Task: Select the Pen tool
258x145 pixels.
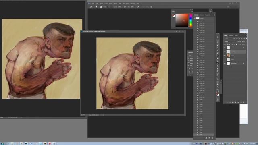Action: 218,74
